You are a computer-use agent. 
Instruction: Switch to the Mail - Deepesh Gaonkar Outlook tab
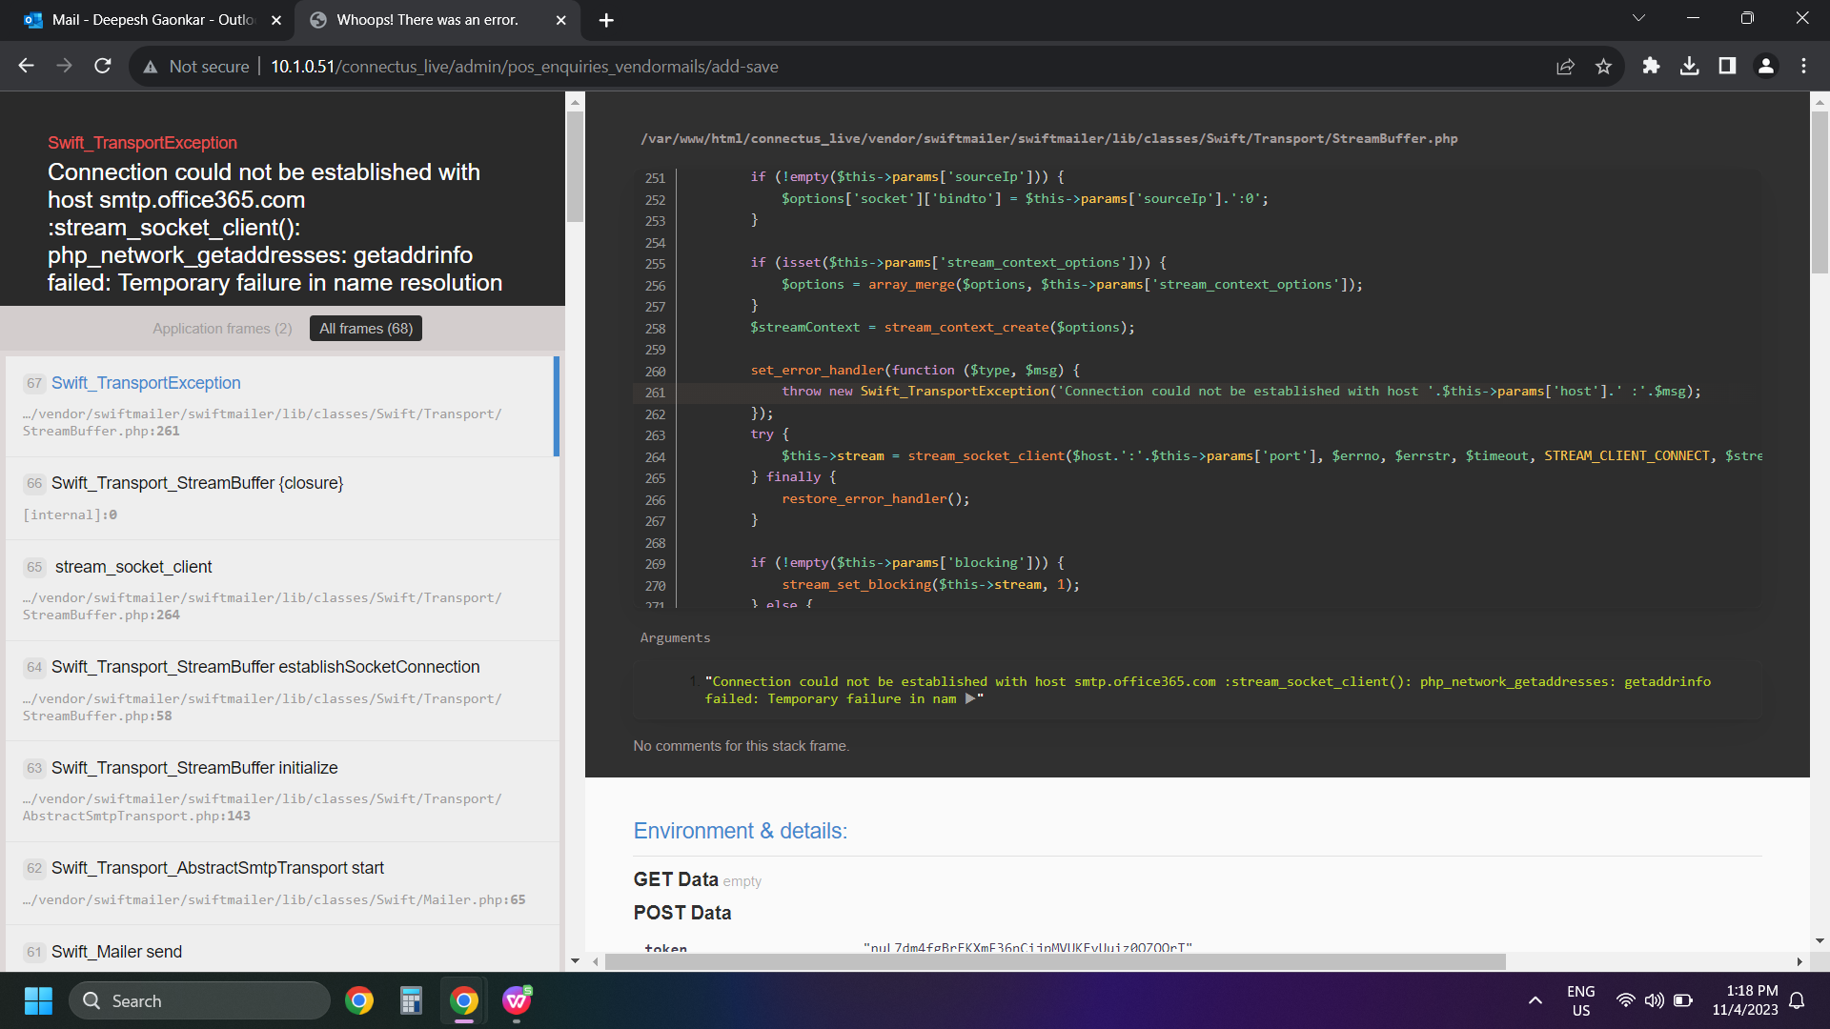[148, 20]
